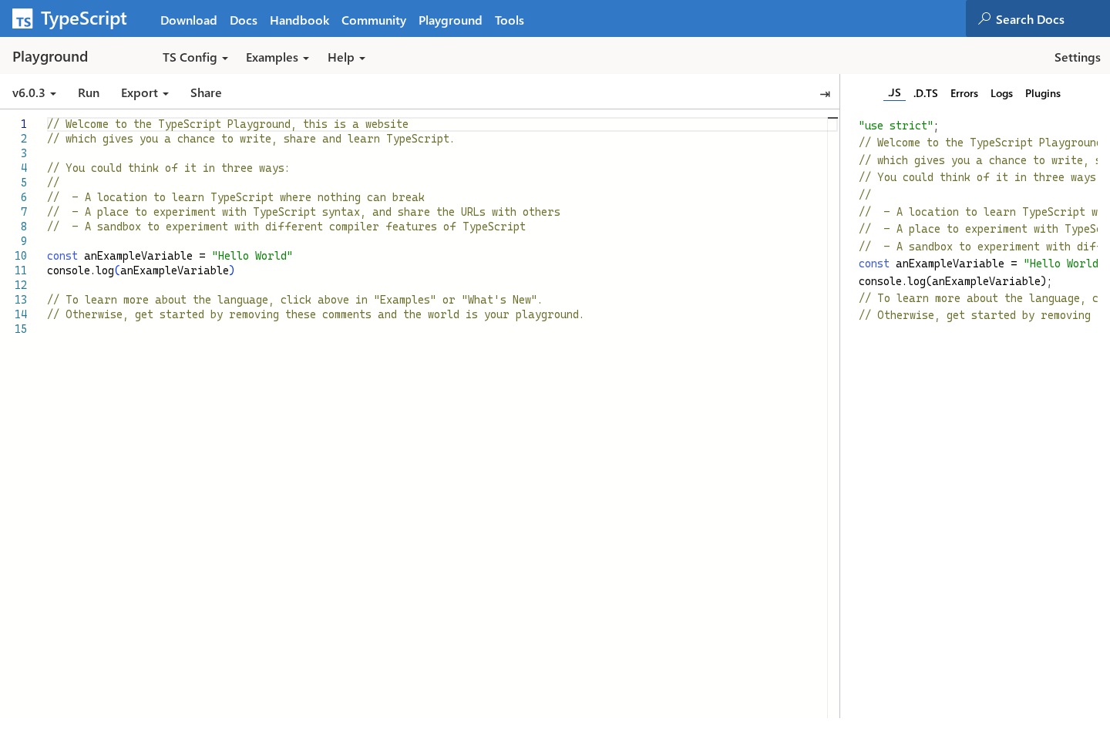The width and height of the screenshot is (1110, 732).
Task: Show the Logs tab
Action: (x=1001, y=93)
